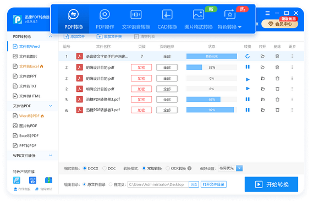Open 在线客服 online support
Screen dimensions: 330x203
point(22,189)
